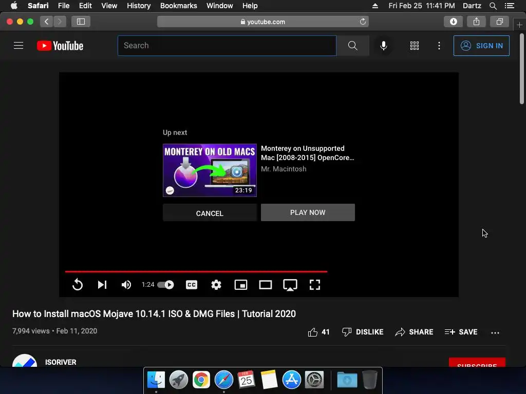This screenshot has width=526, height=394.
Task: Open the History menu
Action: pos(139,6)
